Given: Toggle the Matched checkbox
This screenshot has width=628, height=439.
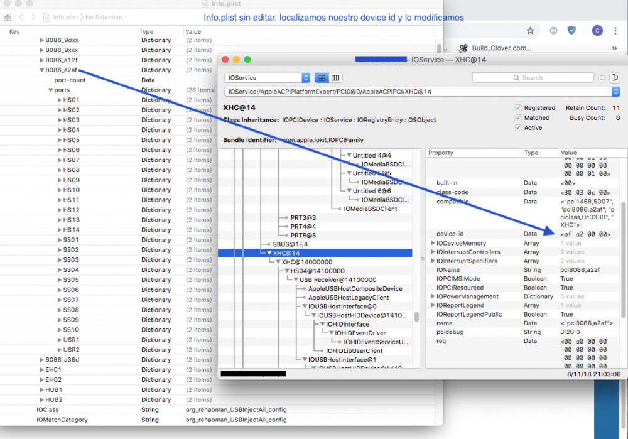Looking at the screenshot, I should coord(518,118).
